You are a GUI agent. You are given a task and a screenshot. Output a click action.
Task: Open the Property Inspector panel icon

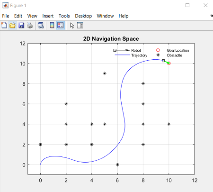point(80,25)
